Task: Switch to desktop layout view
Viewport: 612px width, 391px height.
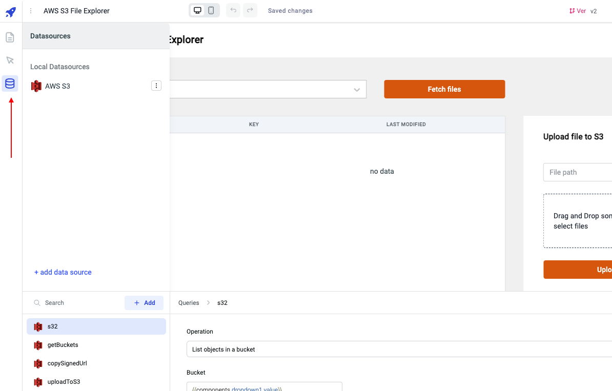Action: tap(197, 11)
